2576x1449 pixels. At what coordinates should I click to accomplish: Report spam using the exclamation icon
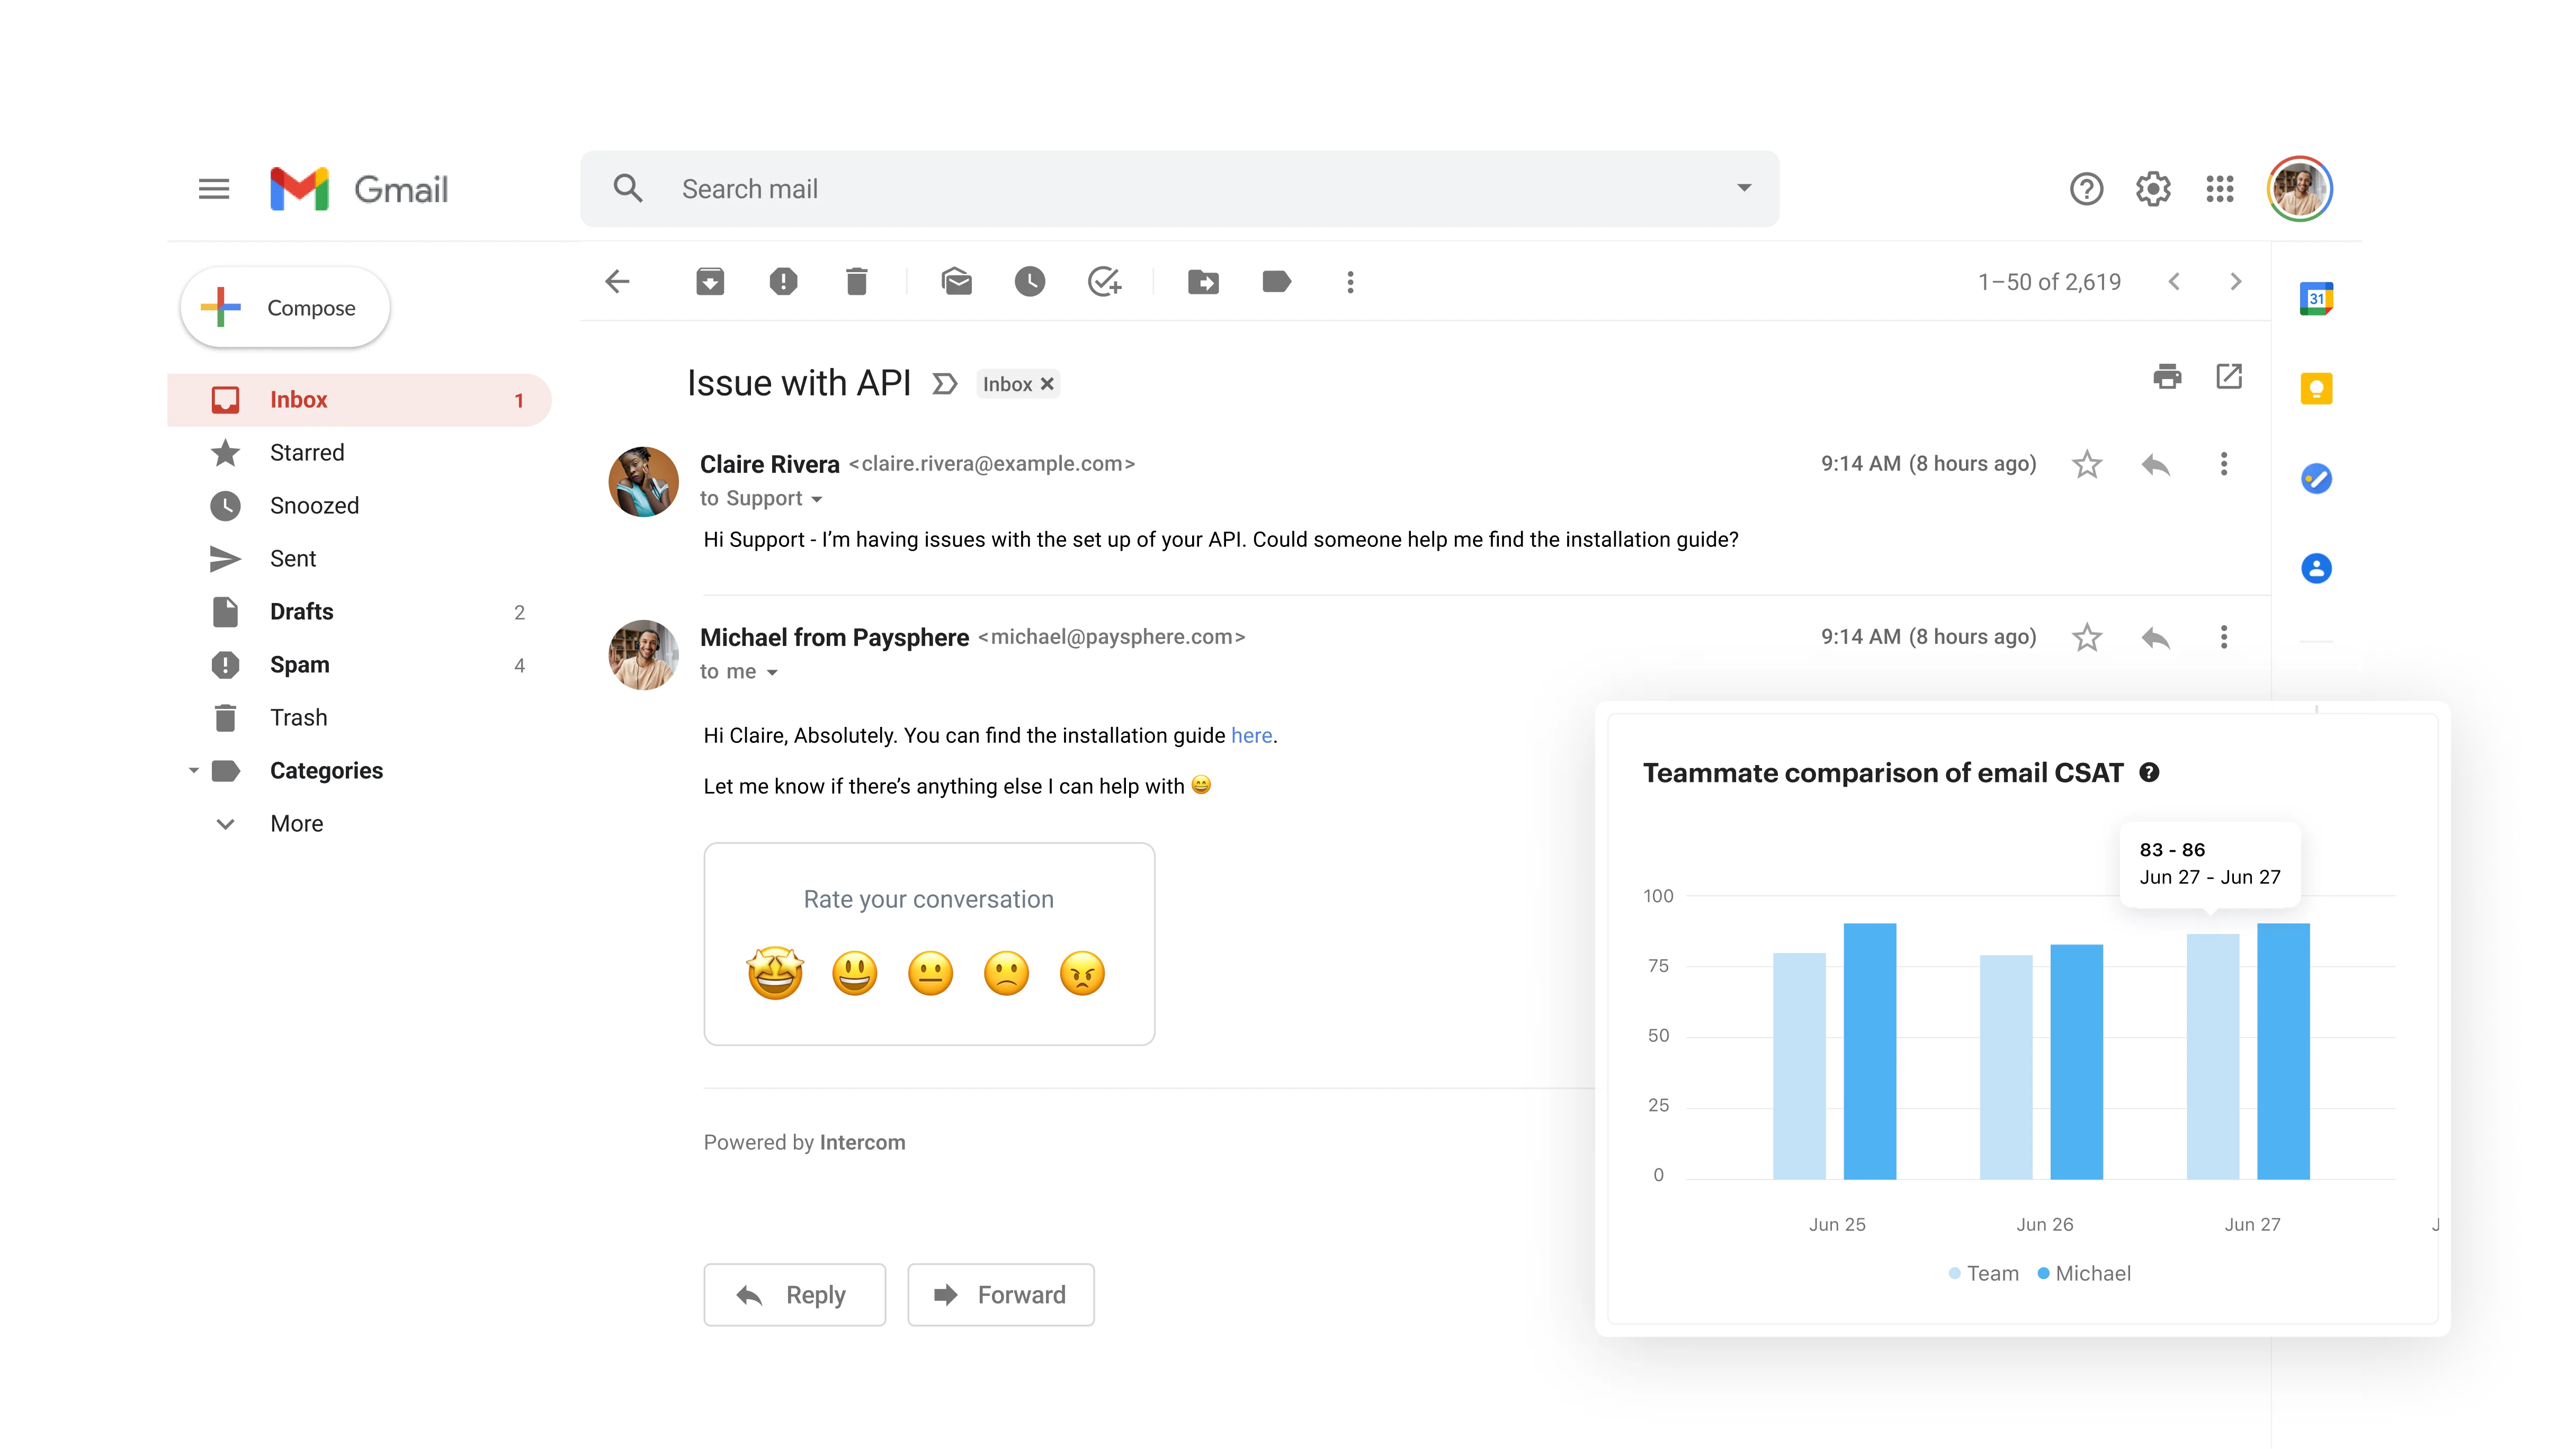[783, 282]
